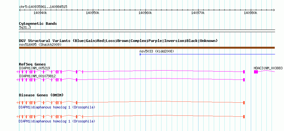Image resolution: width=284 pixels, height=131 pixels.
Task: Click the chr5:140935961..140984515 region label
Action: [x=43, y=7]
